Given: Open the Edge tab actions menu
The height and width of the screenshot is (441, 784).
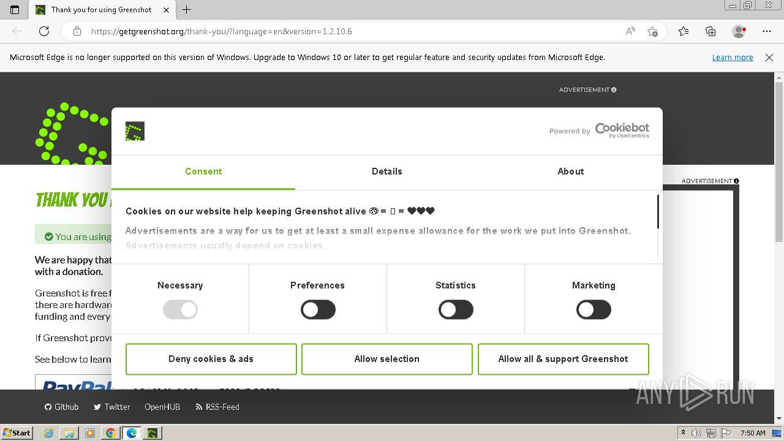Looking at the screenshot, I should [15, 10].
